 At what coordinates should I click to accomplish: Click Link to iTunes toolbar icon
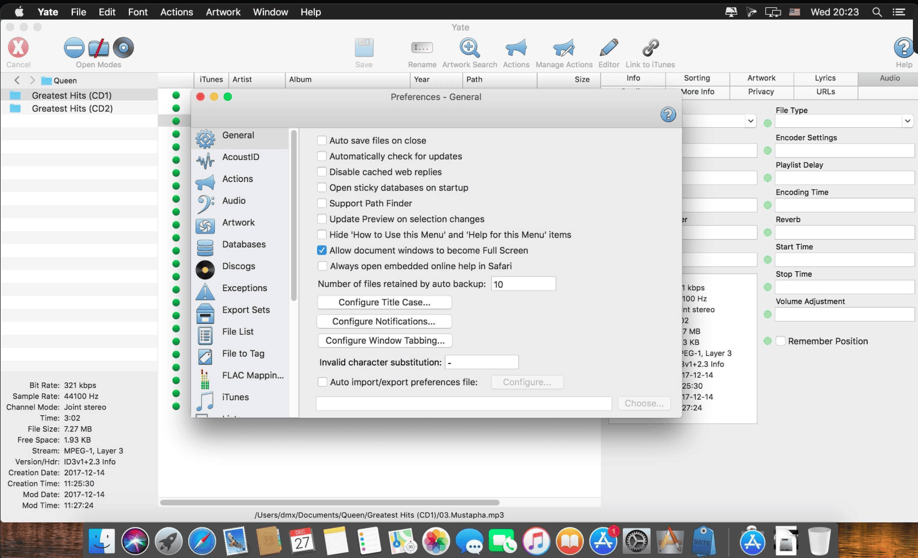click(651, 48)
